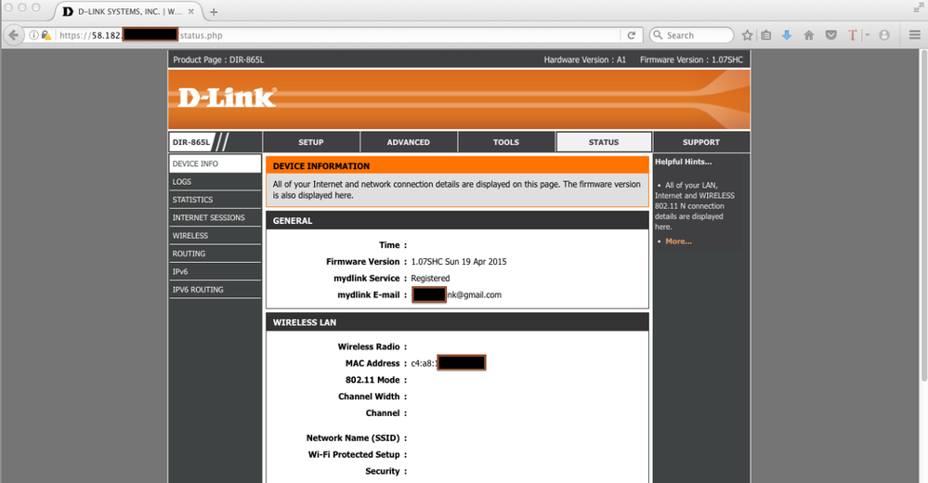This screenshot has height=483, width=928.
Task: Click the DIR-865L model label
Action: coord(191,142)
